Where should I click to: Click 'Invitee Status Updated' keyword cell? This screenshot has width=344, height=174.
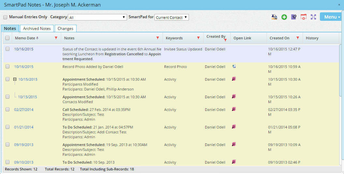(x=183, y=49)
